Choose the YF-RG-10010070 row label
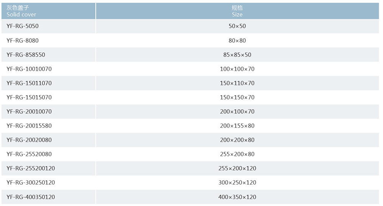Image resolution: width=383 pixels, height=206 pixels. click(x=48, y=69)
